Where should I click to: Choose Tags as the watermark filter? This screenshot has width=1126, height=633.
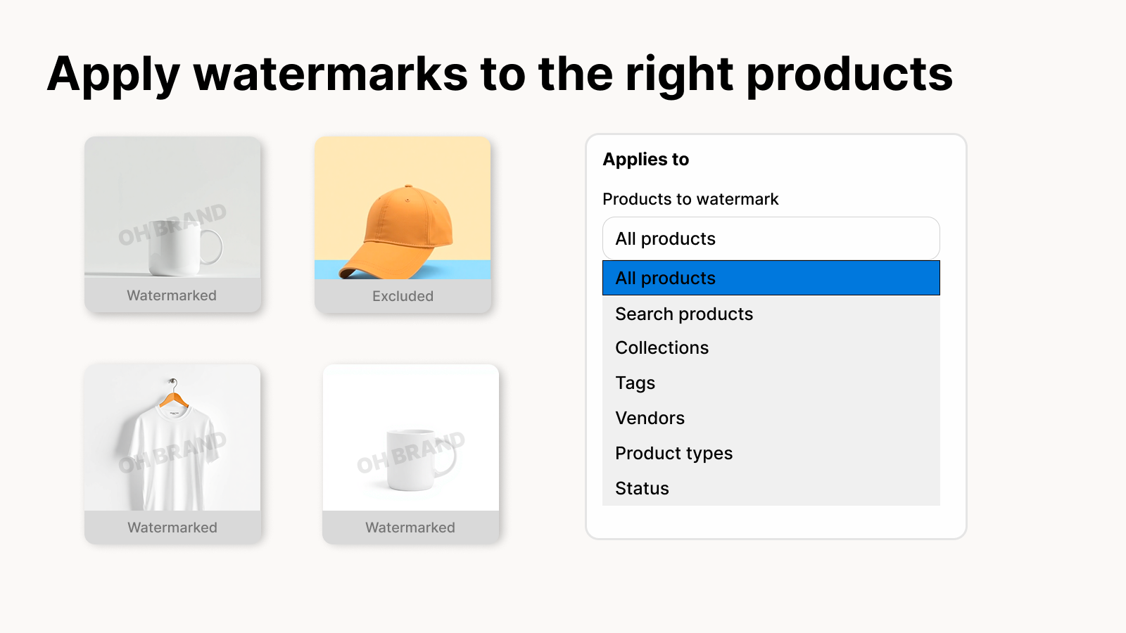pyautogui.click(x=635, y=383)
